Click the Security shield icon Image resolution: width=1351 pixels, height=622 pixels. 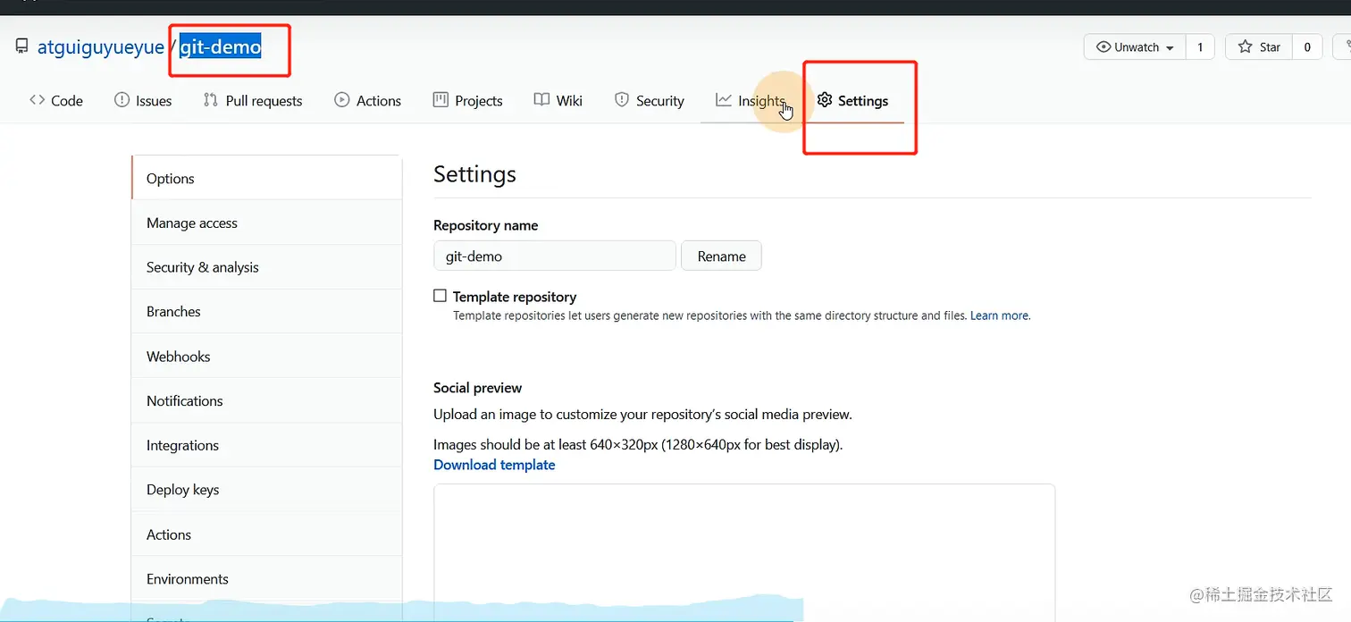[x=622, y=100]
